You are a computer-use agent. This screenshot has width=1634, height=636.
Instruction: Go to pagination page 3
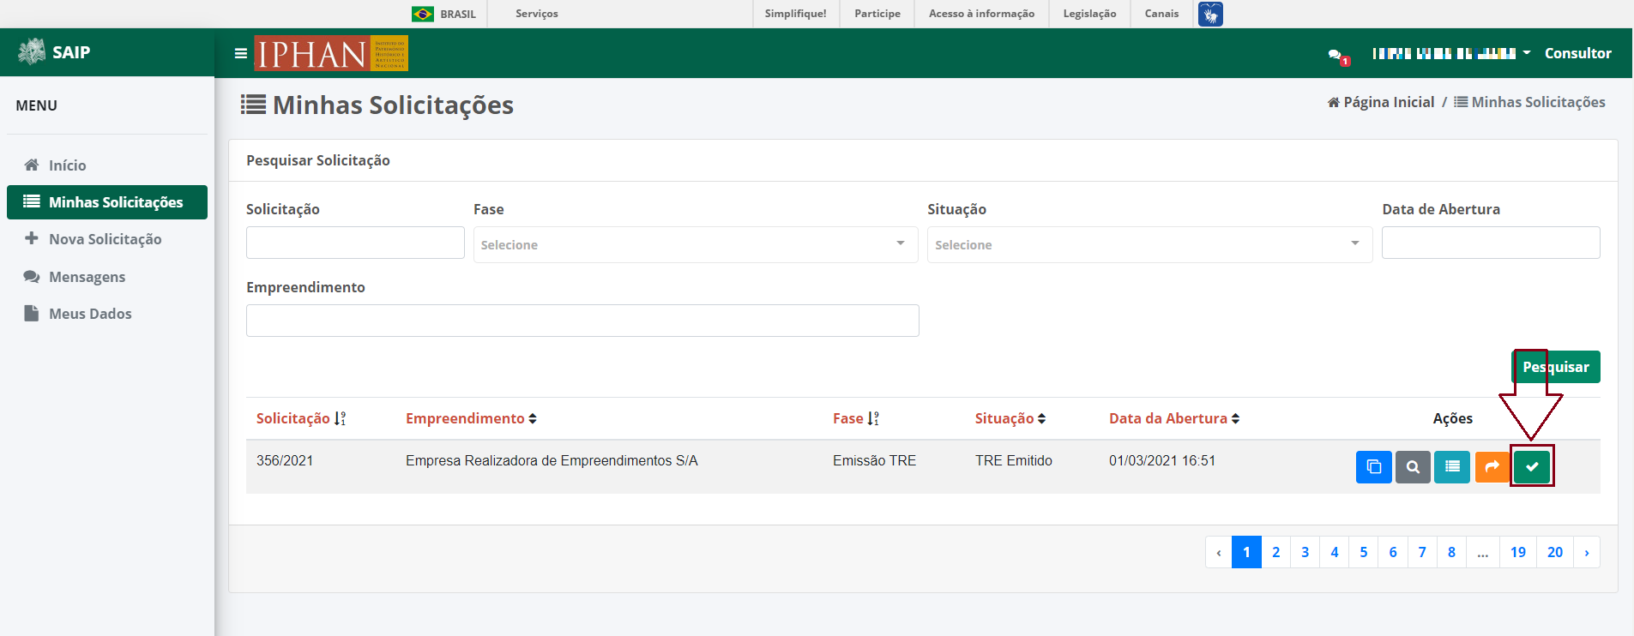click(1305, 552)
